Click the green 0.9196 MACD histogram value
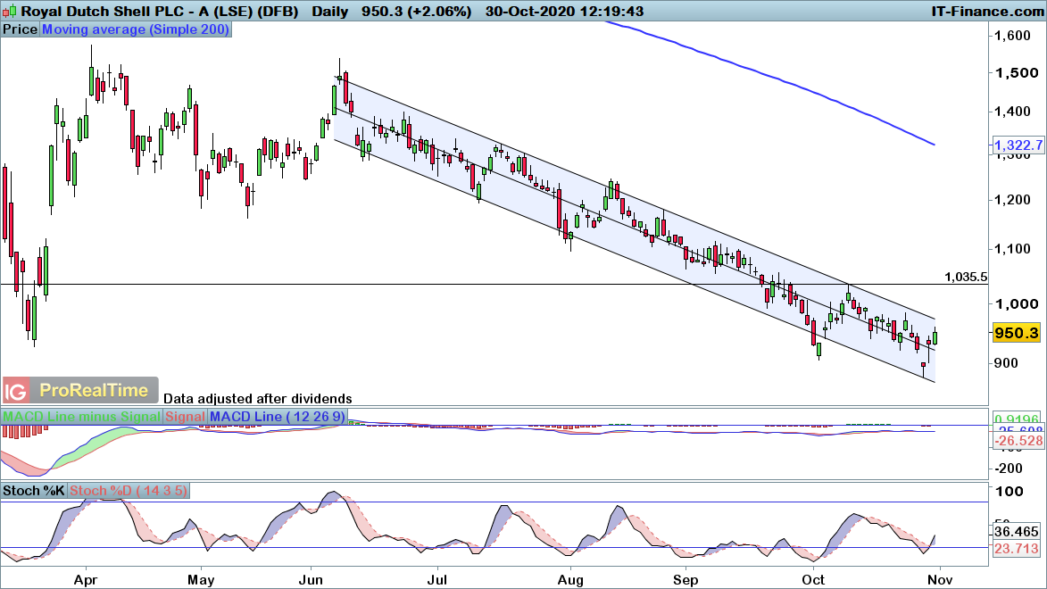 [1017, 418]
